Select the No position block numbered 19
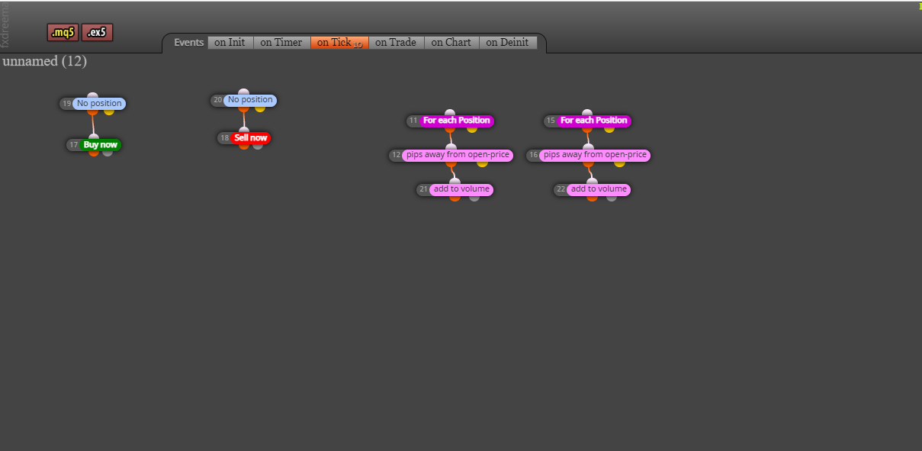Viewport: 922px width, 451px height. click(99, 104)
